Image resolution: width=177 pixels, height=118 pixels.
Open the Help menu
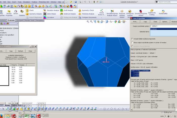59,2
